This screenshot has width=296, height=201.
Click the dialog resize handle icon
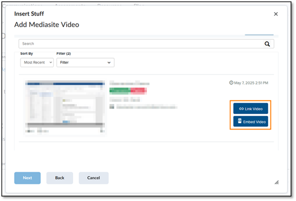pos(277,182)
